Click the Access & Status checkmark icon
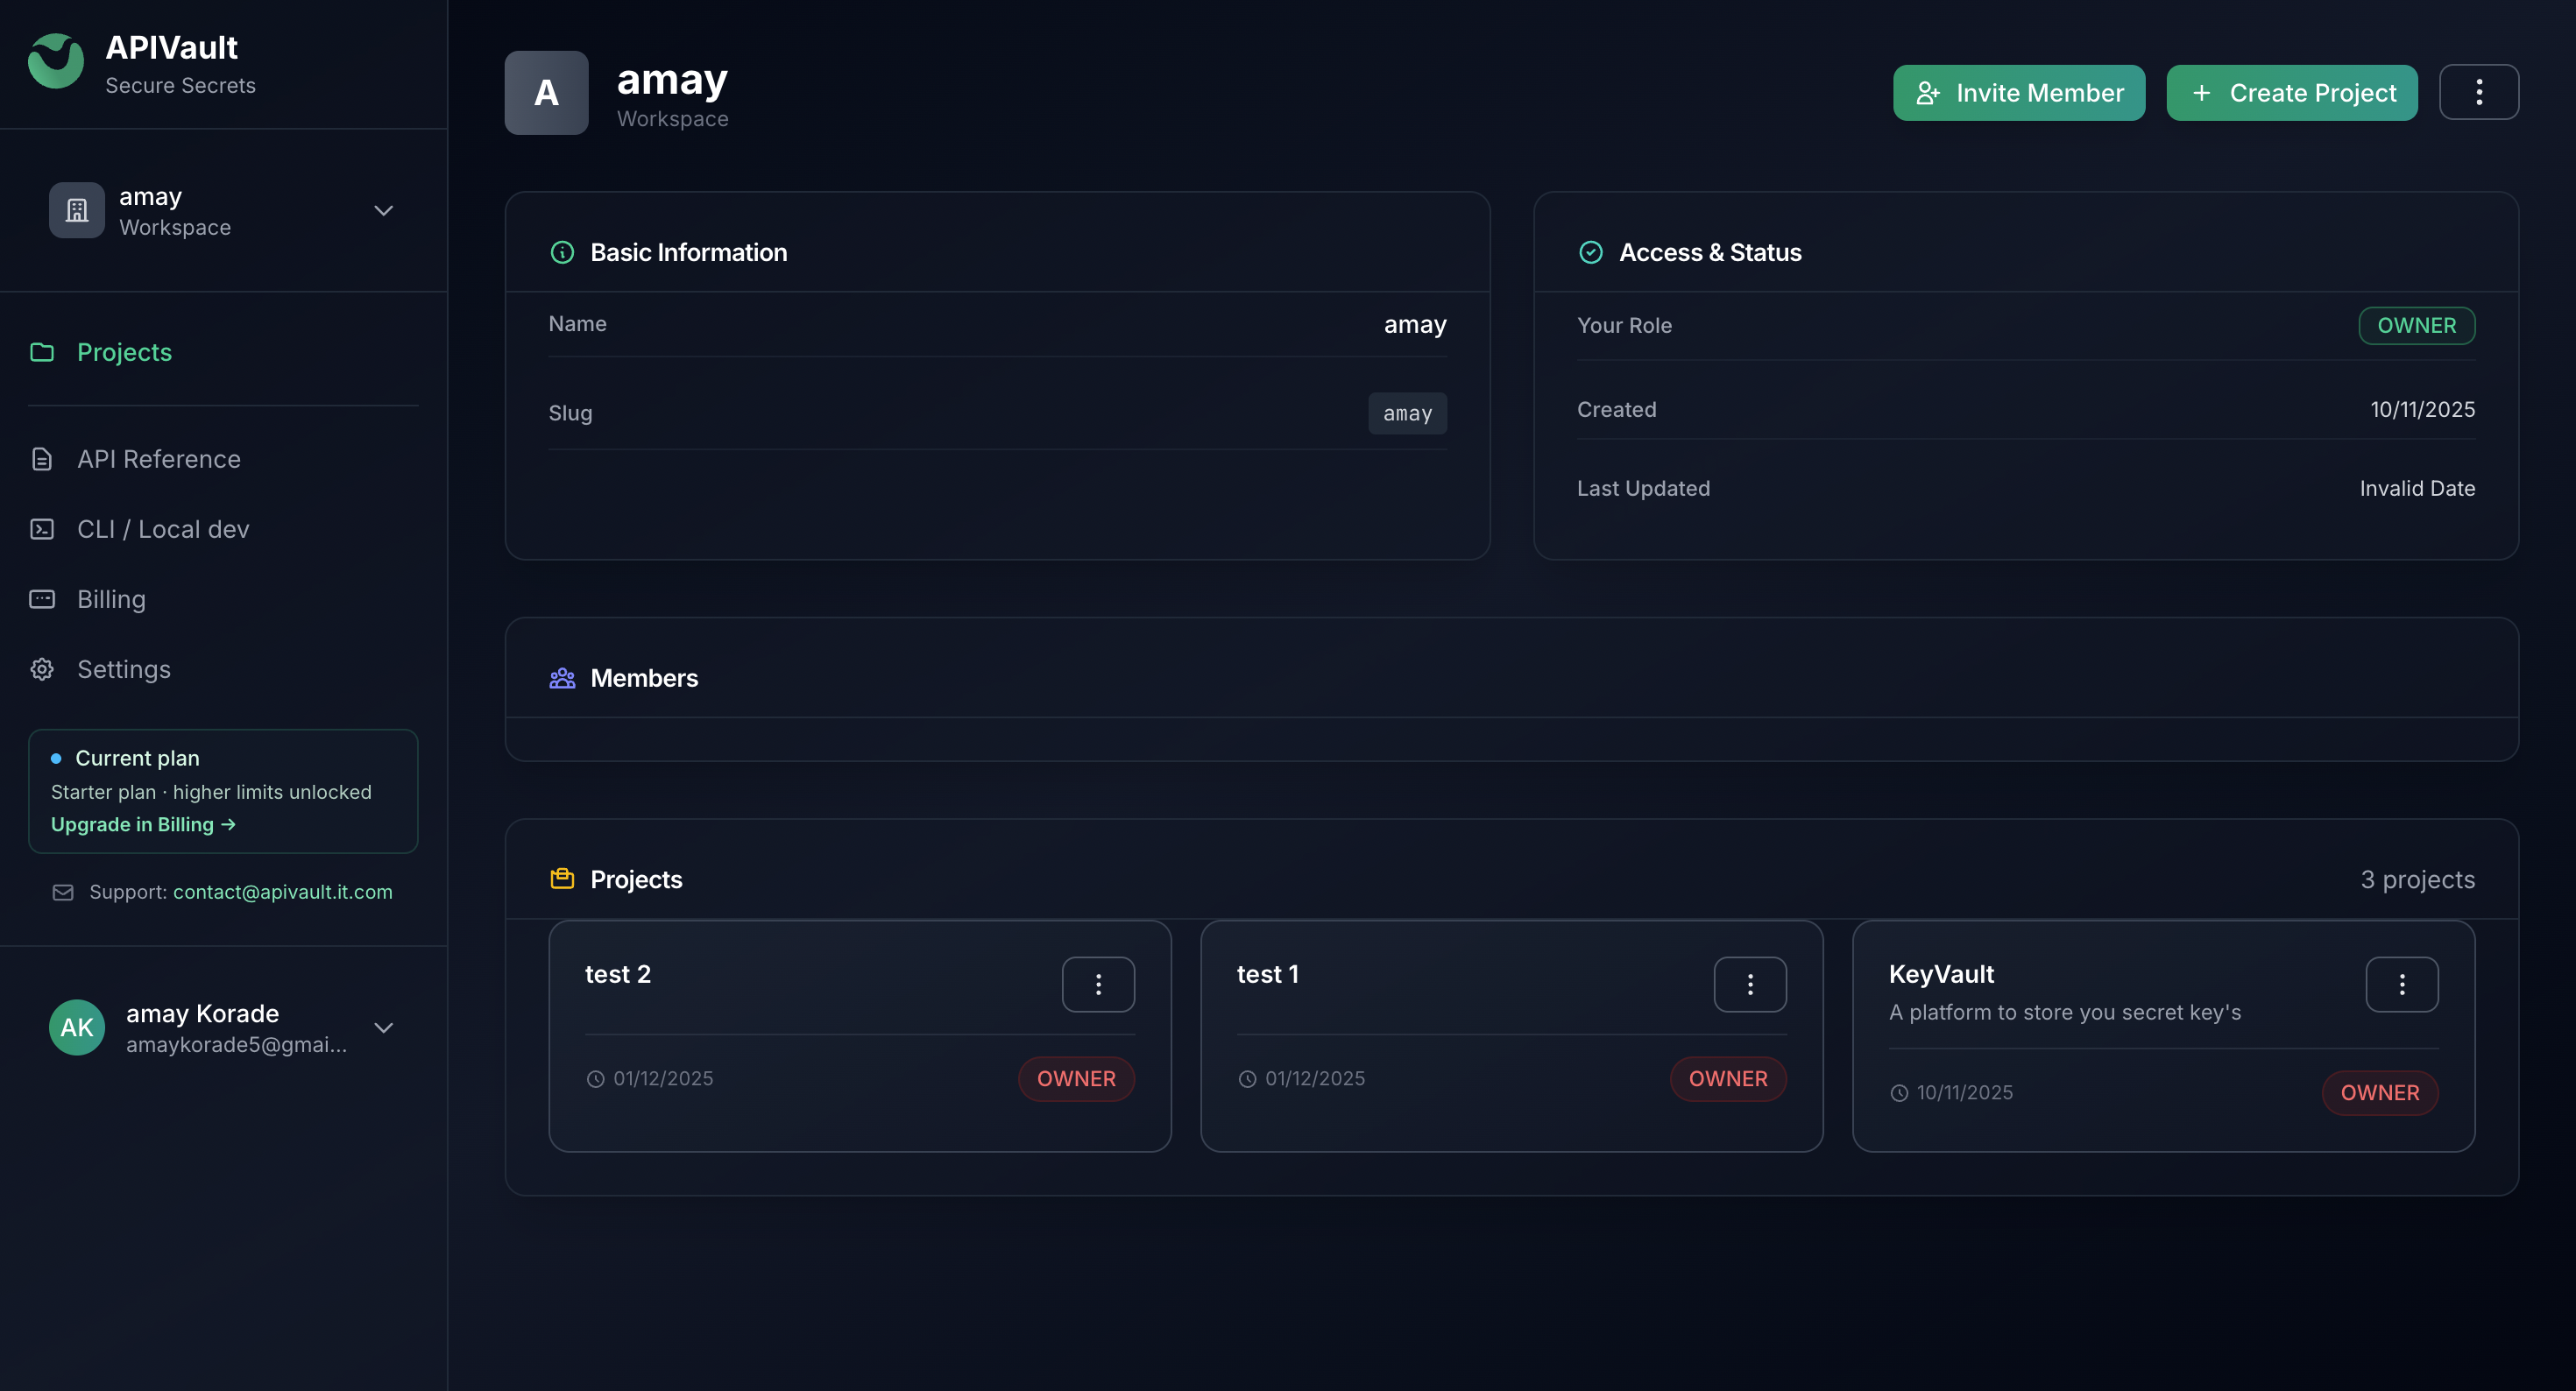The height and width of the screenshot is (1391, 2576). (x=1590, y=252)
